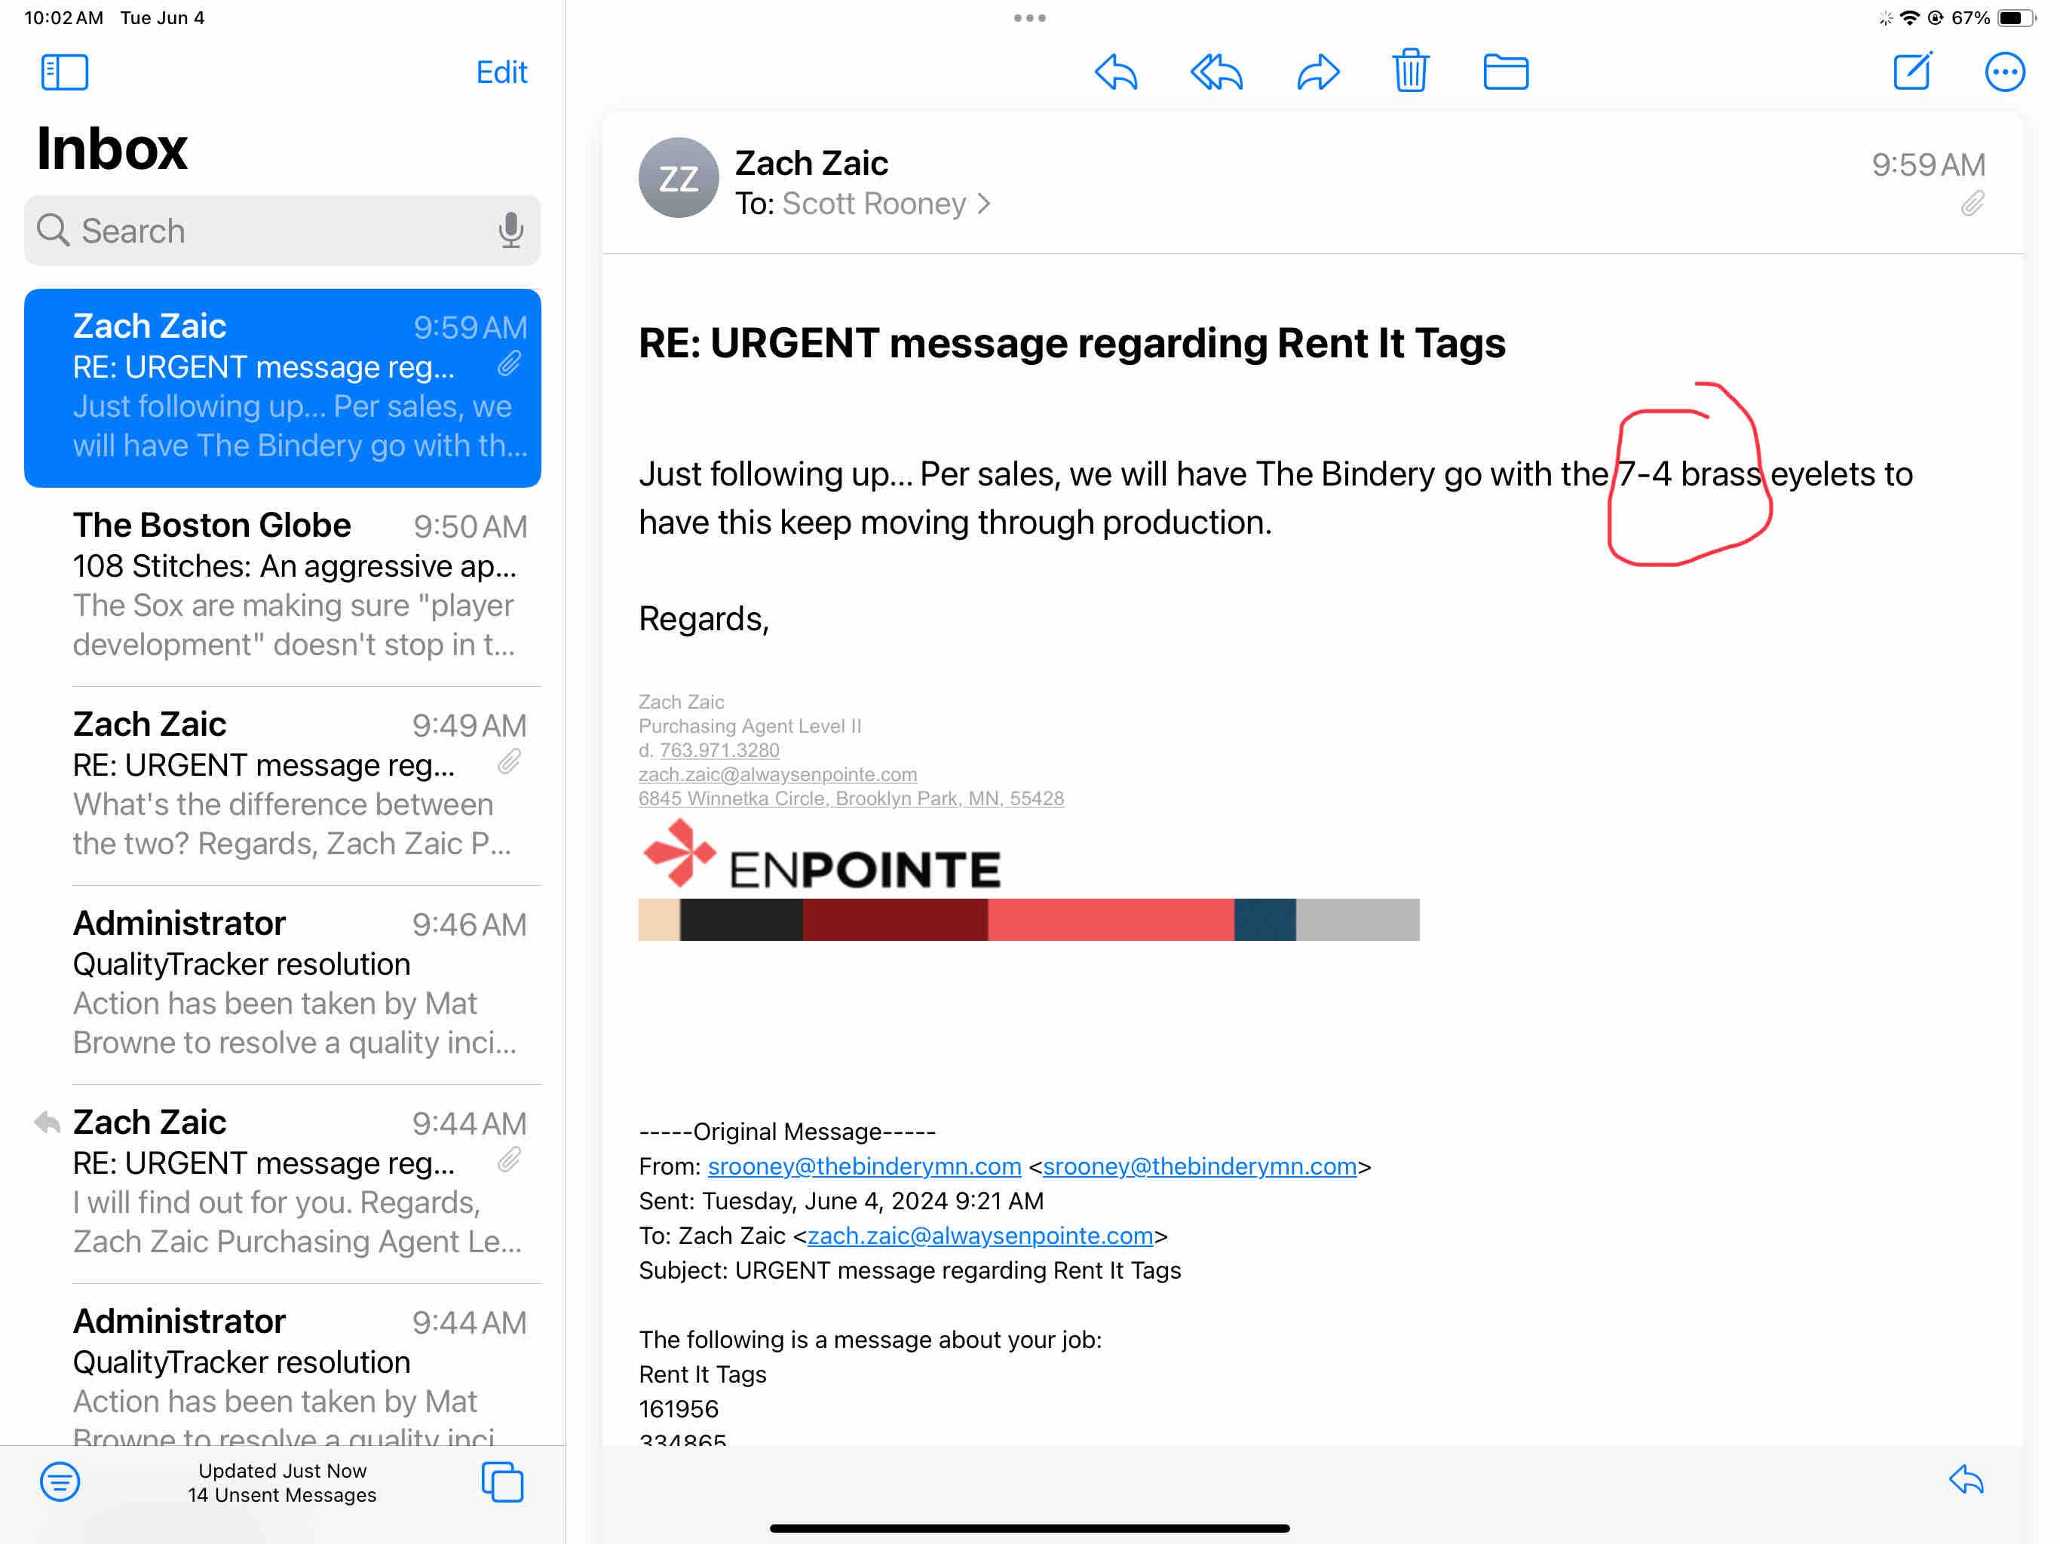Tap the quick reply arrow at bottom right
Viewport: 2060px width, 1544px height.
tap(1965, 1479)
